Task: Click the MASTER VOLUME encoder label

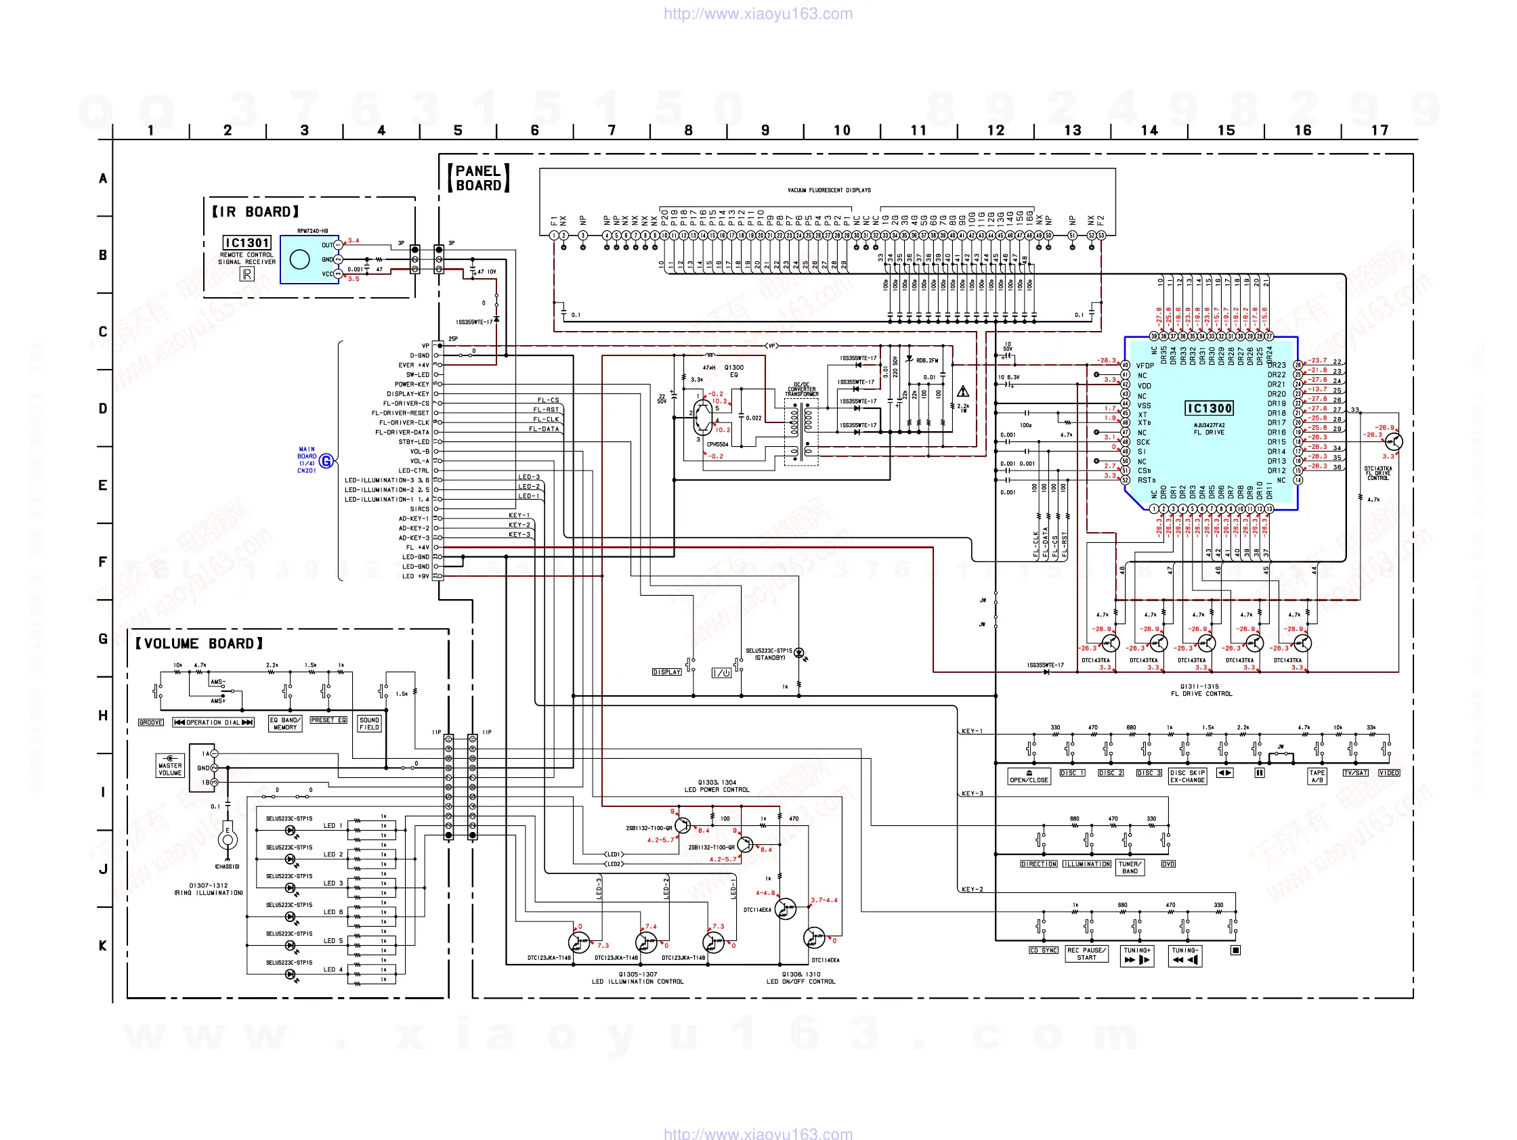Action: (x=170, y=769)
